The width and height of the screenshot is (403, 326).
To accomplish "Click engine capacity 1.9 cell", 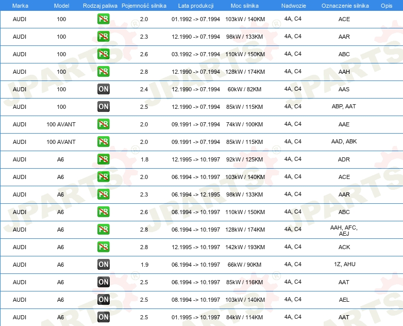I will 144,265.
